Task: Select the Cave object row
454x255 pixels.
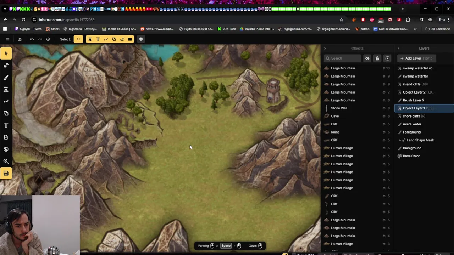Action: 357,116
